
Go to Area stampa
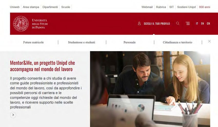31,7
